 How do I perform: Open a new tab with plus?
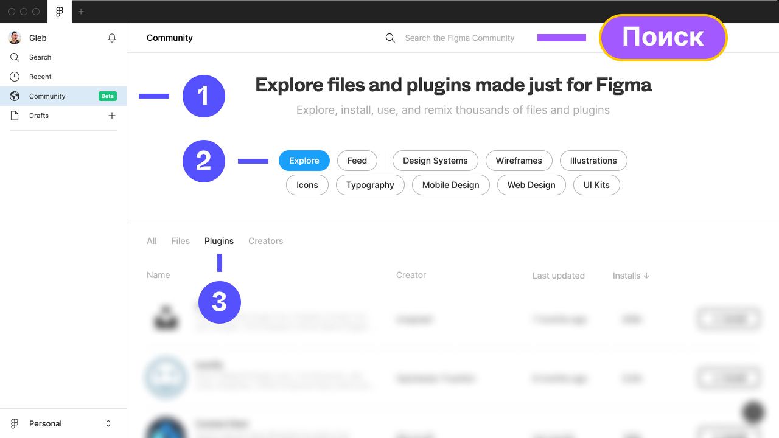click(x=81, y=12)
